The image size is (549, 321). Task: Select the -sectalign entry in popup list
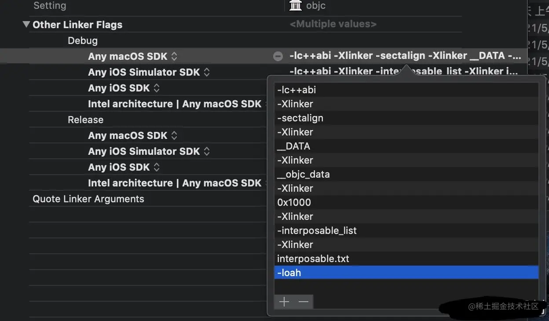300,118
